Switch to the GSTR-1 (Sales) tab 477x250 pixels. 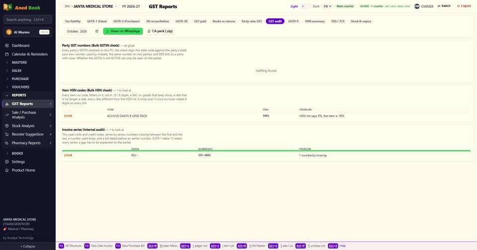point(97,21)
